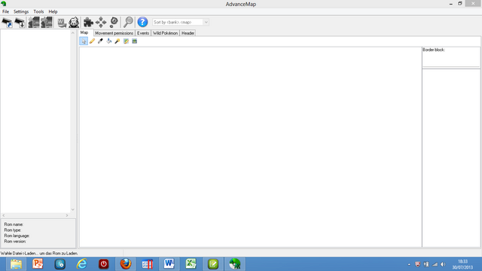
Task: Open the blue question mark help icon
Action: click(142, 22)
